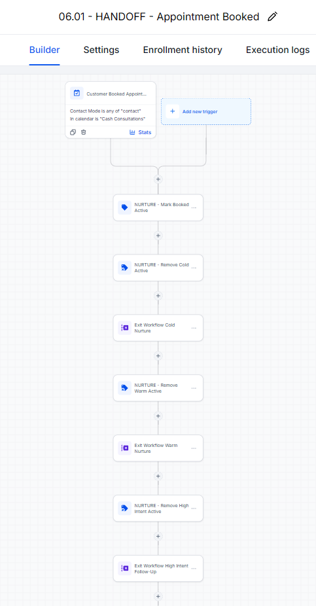Click the remove-tag icon on Remove Cold Active
This screenshot has width=316, height=606.
(x=124, y=268)
